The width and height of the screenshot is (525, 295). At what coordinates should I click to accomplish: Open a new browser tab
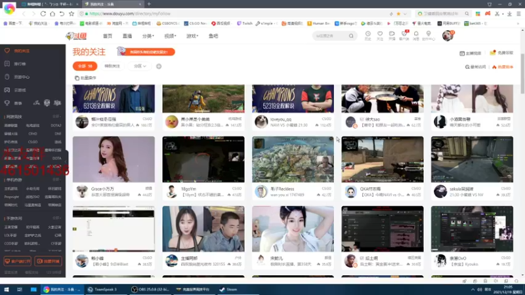pos(149,4)
